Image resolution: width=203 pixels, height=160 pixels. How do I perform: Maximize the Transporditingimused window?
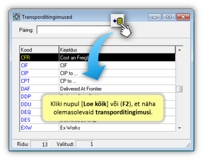(x=169, y=17)
